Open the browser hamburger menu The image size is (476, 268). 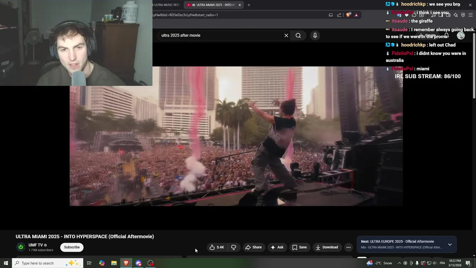coord(470,15)
